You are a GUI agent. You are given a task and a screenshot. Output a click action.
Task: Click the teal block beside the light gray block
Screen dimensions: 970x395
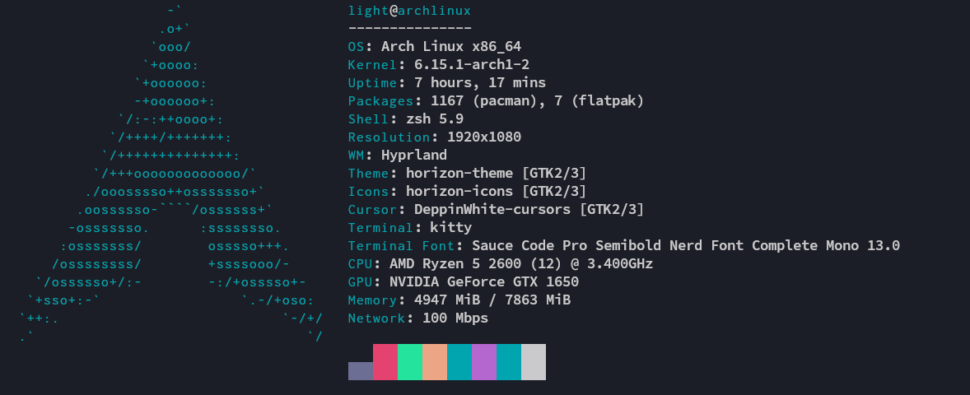(509, 361)
